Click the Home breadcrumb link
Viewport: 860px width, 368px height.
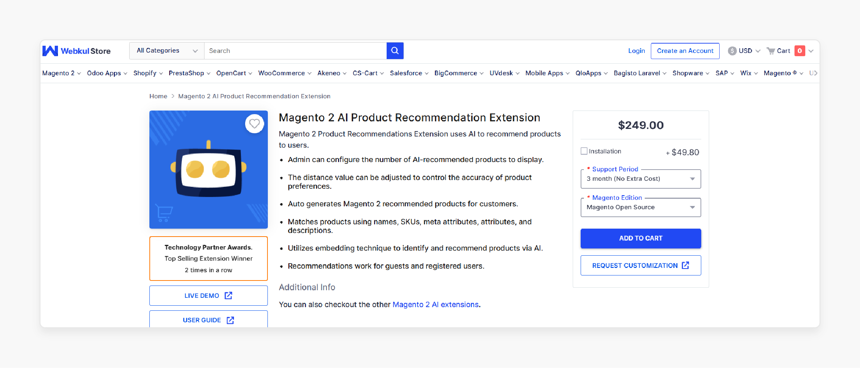[x=158, y=96]
